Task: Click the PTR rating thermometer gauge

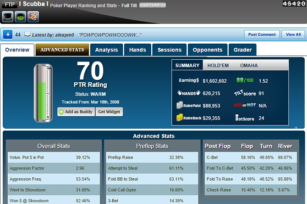Action: click(x=43, y=93)
